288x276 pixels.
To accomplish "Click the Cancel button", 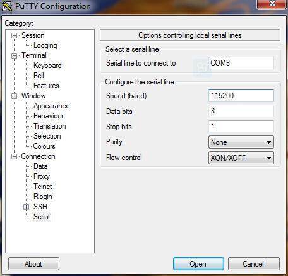I will 254,264.
